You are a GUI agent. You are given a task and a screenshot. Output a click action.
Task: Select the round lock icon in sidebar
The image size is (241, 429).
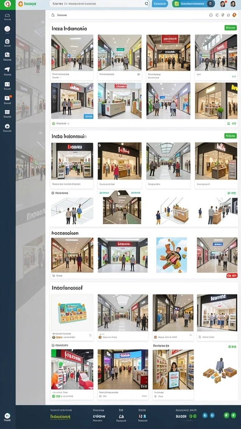click(8, 126)
